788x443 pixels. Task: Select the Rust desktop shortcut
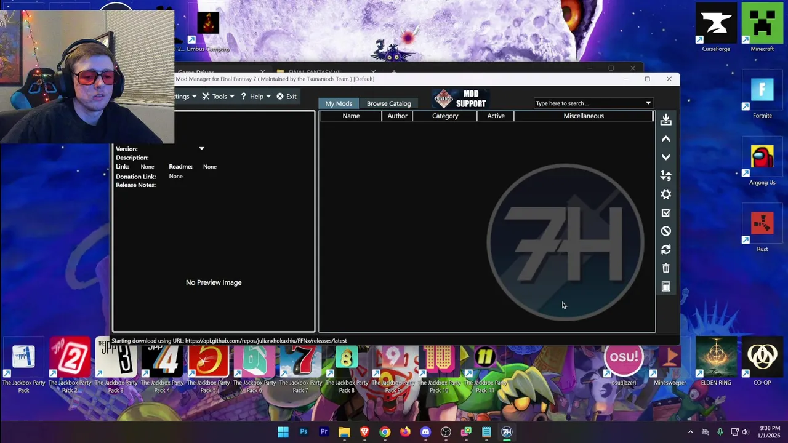(762, 228)
